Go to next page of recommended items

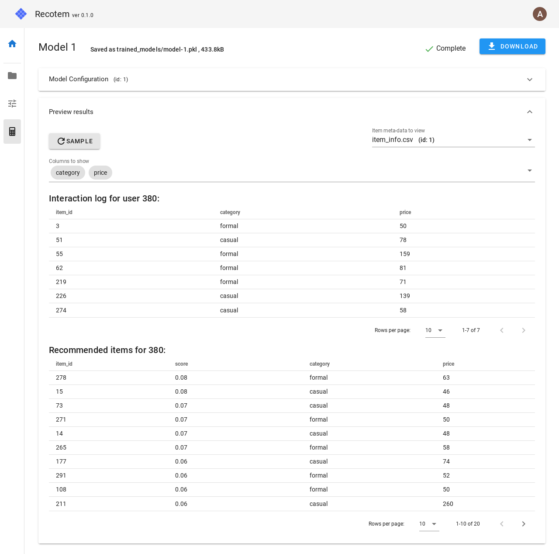(524, 524)
